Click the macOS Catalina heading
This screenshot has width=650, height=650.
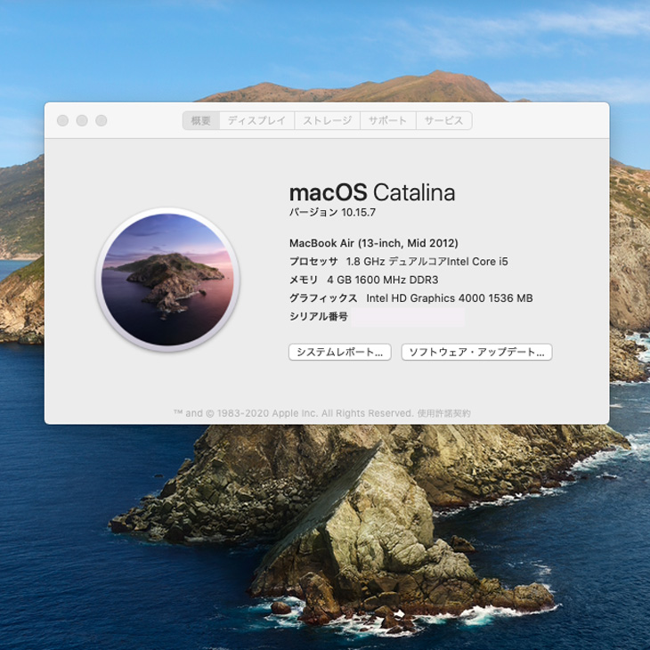click(x=371, y=192)
